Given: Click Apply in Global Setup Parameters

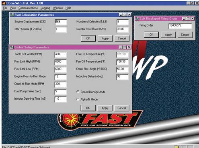Looking at the screenshot, I should coord(105,108).
